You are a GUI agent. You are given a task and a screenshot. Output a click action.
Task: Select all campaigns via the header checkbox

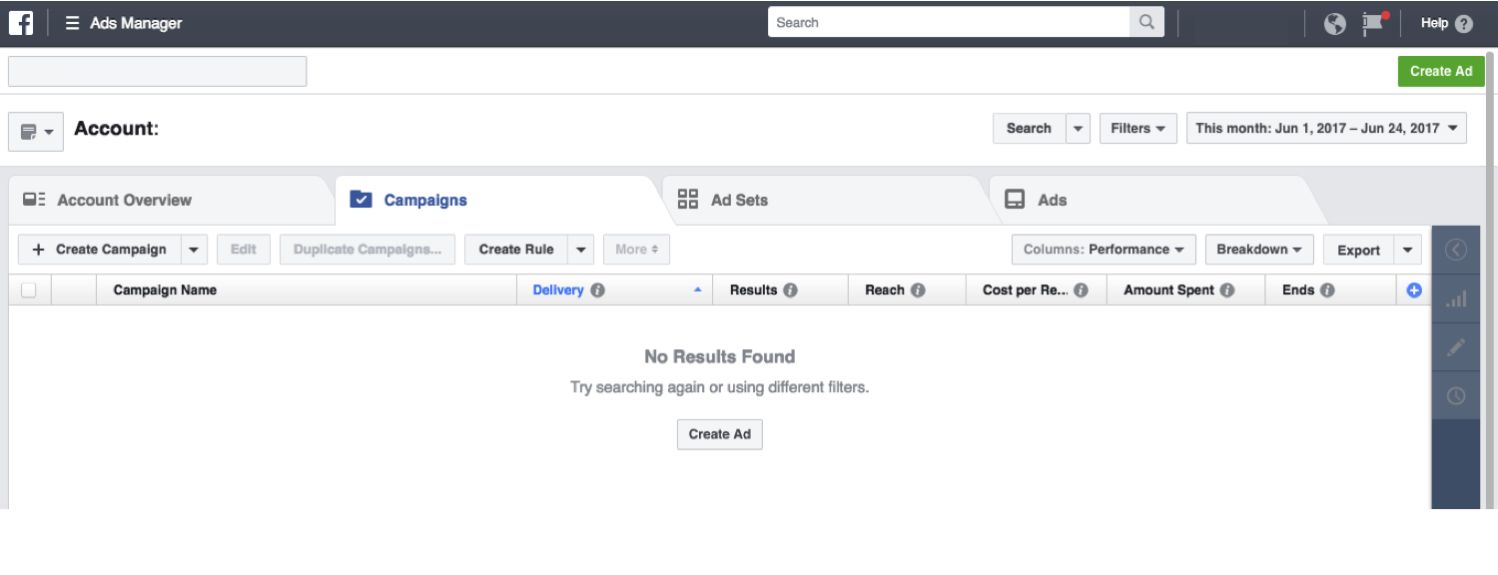pyautogui.click(x=29, y=289)
